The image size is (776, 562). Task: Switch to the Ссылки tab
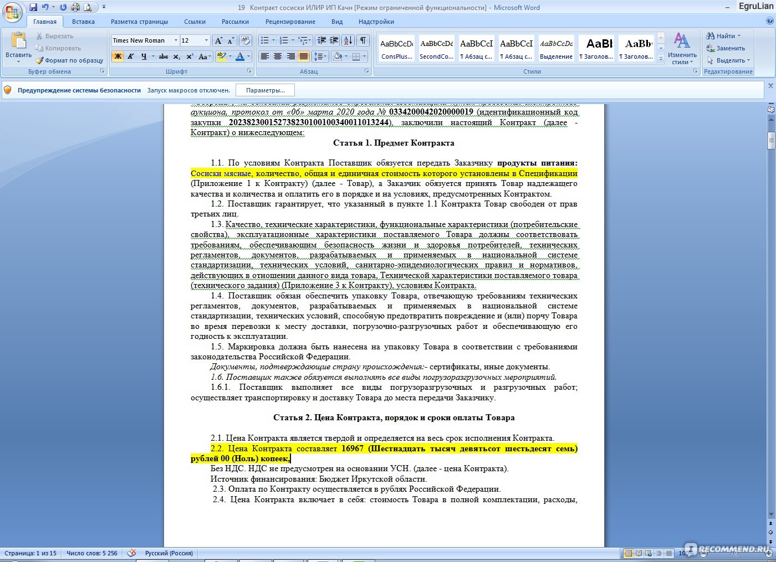[195, 22]
